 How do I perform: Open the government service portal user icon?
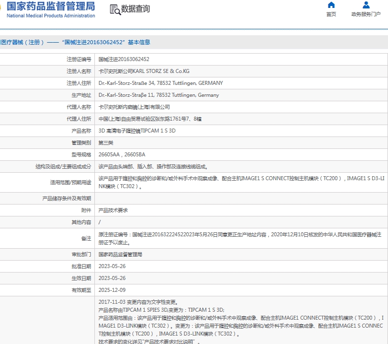[366, 5]
